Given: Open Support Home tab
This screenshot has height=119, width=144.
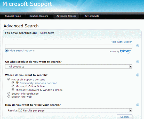Looking at the screenshot, I should (13, 16).
